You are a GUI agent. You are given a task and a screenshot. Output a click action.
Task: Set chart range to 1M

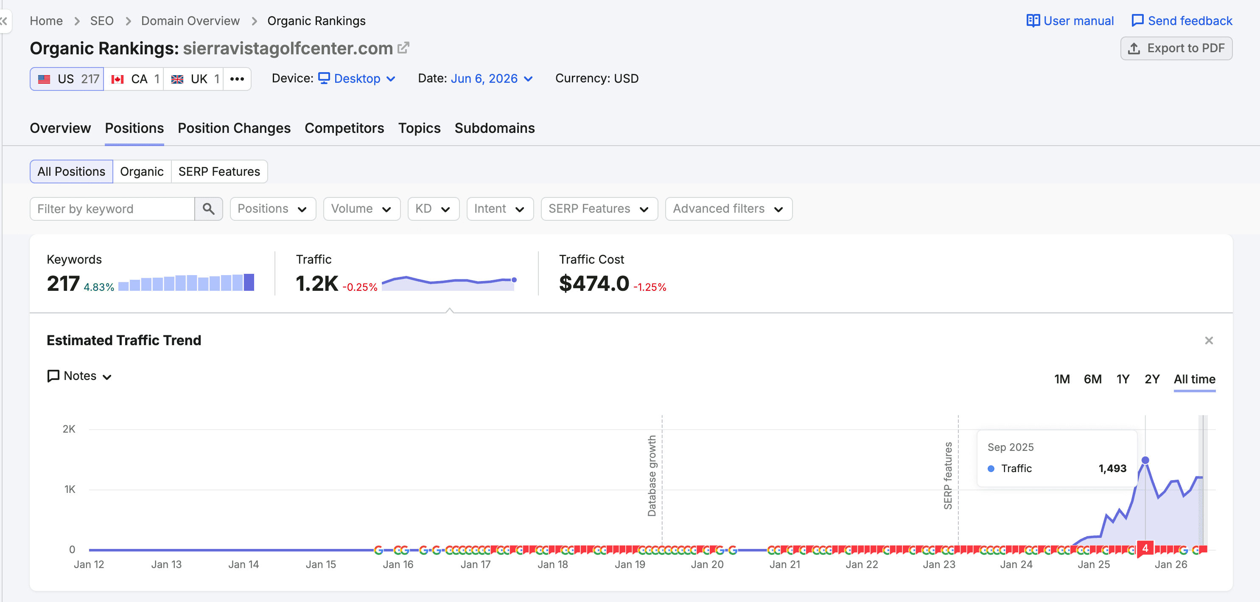[1062, 379]
